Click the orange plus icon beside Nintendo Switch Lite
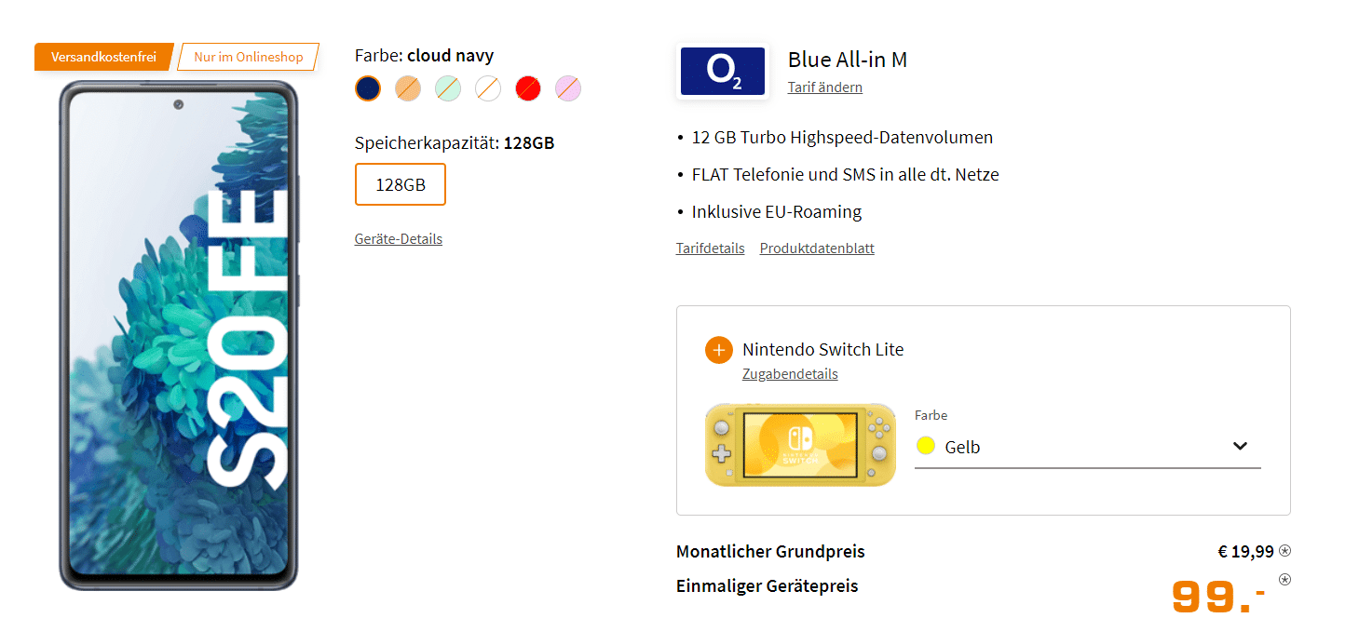 pyautogui.click(x=718, y=351)
